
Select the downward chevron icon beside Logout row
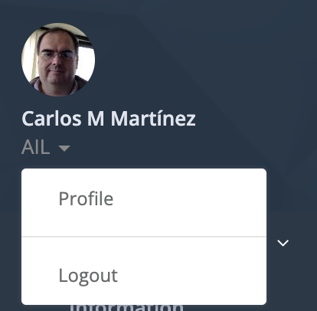283,243
